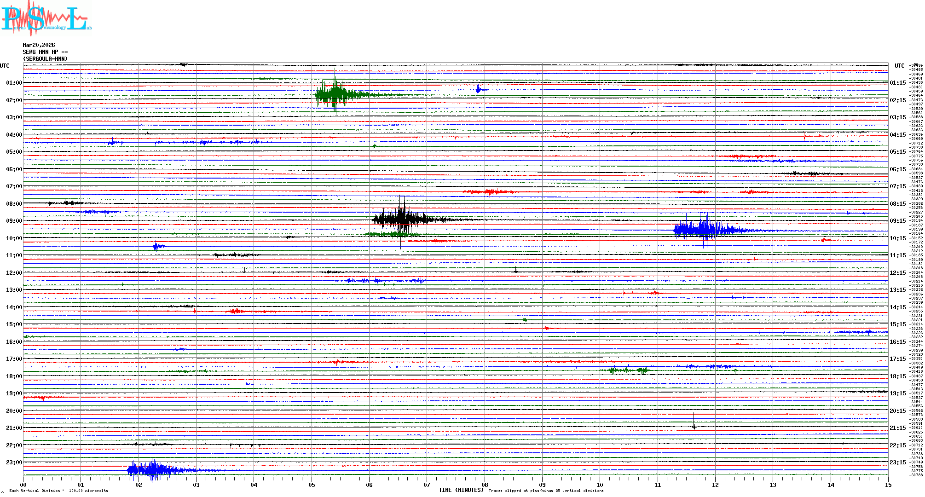
Task: Click the small blue event on the 10:30 trace
Action: click(157, 246)
